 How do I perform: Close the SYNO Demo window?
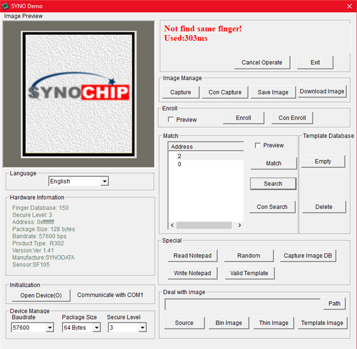350,6
